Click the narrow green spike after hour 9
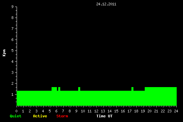Viewport: 183px width, 122px height. coord(79,89)
